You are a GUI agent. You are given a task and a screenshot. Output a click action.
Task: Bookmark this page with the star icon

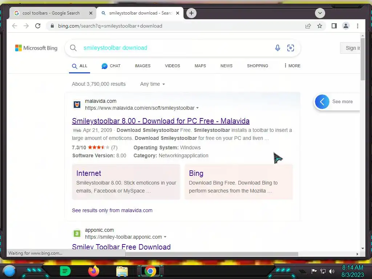click(320, 26)
